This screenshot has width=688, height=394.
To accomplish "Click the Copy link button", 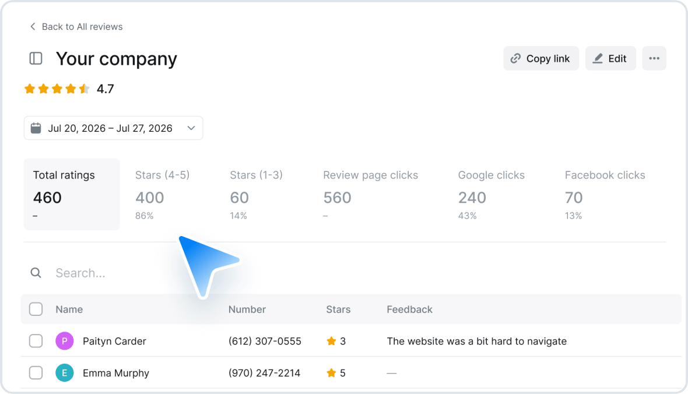I will tap(541, 58).
